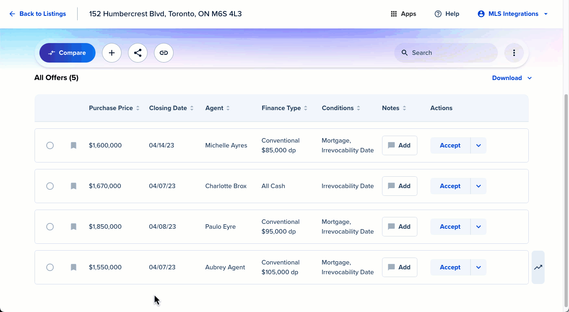569x312 pixels.
Task: Sort by Closing Date column arrows
Action: pos(192,108)
